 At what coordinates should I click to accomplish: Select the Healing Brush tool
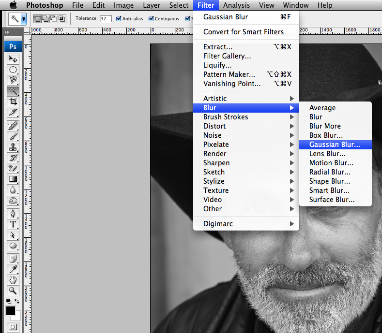(13, 126)
